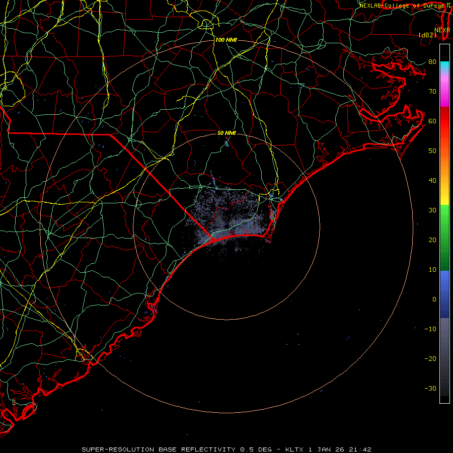This screenshot has height=453, width=453.
Task: Click the 10 value on the dBZ scale
Action: pos(432,270)
